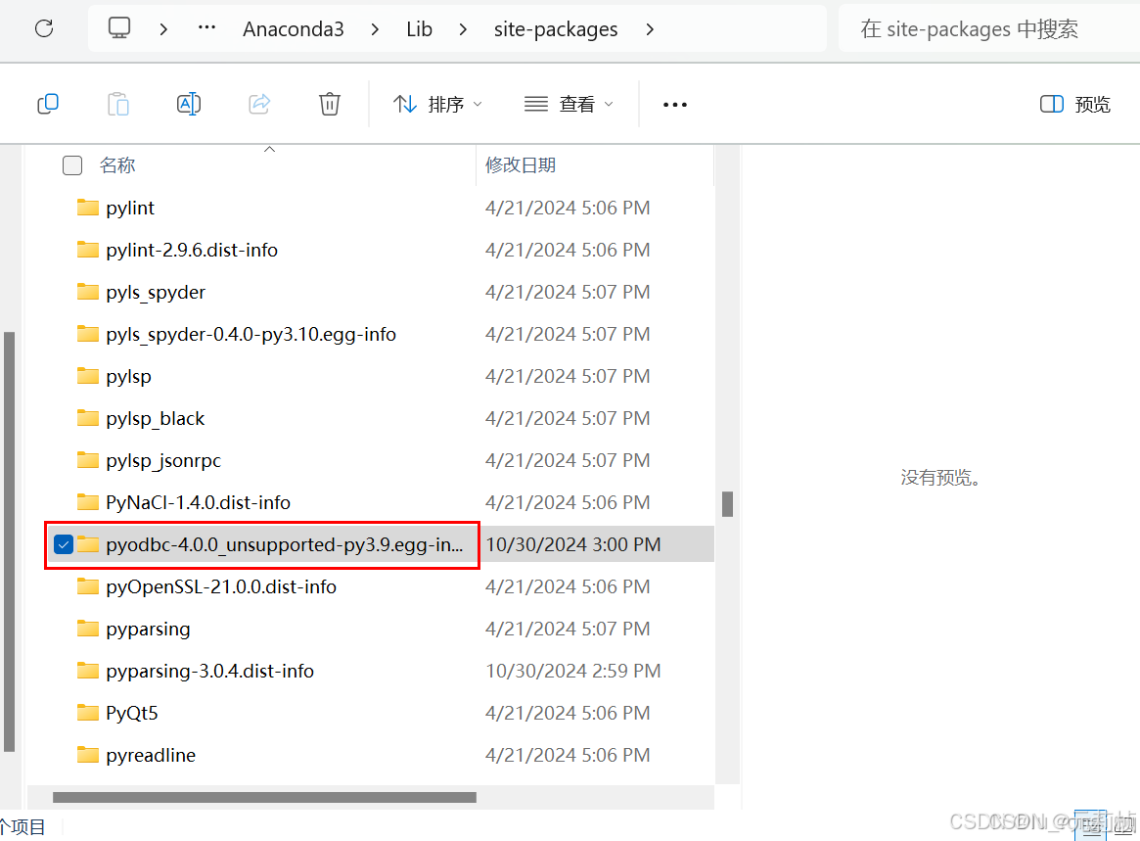
Task: Select the PyQt5 folder
Action: pos(131,714)
